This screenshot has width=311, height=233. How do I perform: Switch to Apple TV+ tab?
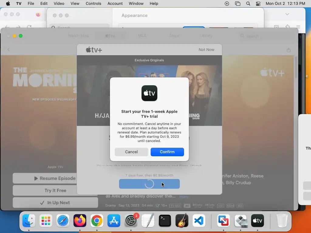[110, 36]
